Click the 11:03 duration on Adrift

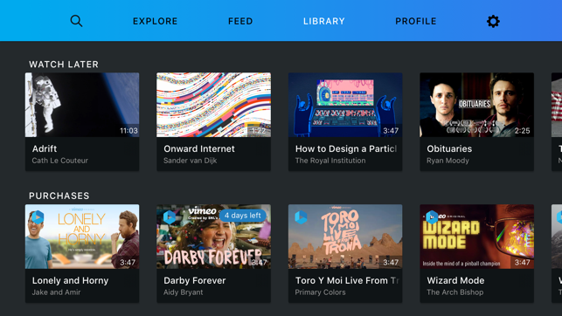click(x=128, y=131)
